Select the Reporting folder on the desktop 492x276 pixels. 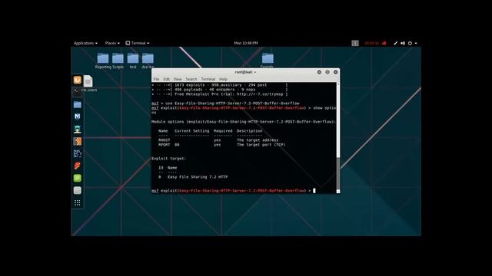pyautogui.click(x=103, y=61)
